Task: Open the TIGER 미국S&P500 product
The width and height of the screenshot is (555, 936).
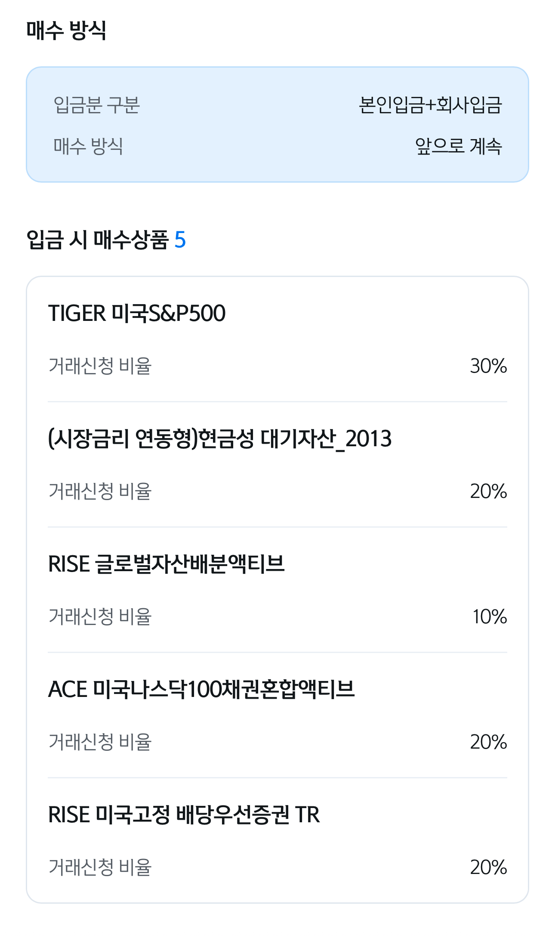Action: pos(137,313)
